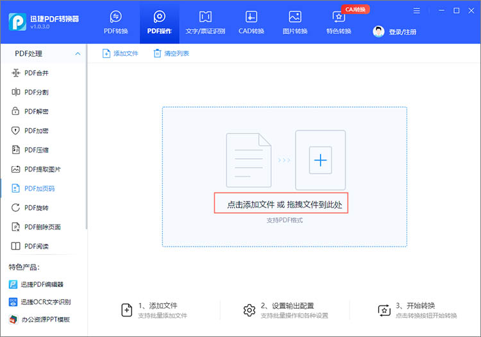Click the PDF转换 tab label
The width and height of the screenshot is (481, 337).
[115, 31]
